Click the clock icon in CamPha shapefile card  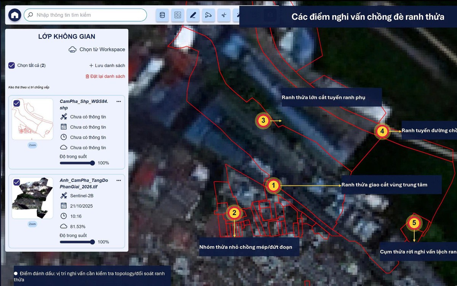64,137
